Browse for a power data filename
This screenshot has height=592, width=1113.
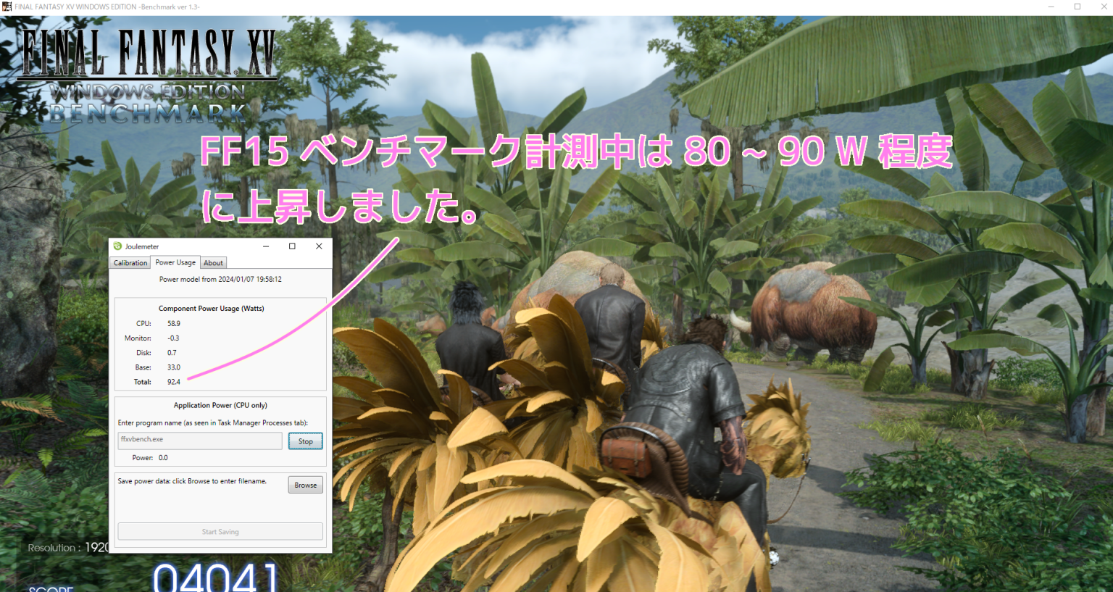(x=305, y=484)
